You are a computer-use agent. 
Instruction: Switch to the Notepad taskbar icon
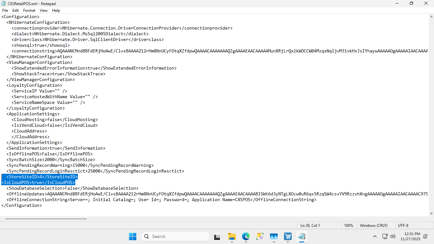302,236
